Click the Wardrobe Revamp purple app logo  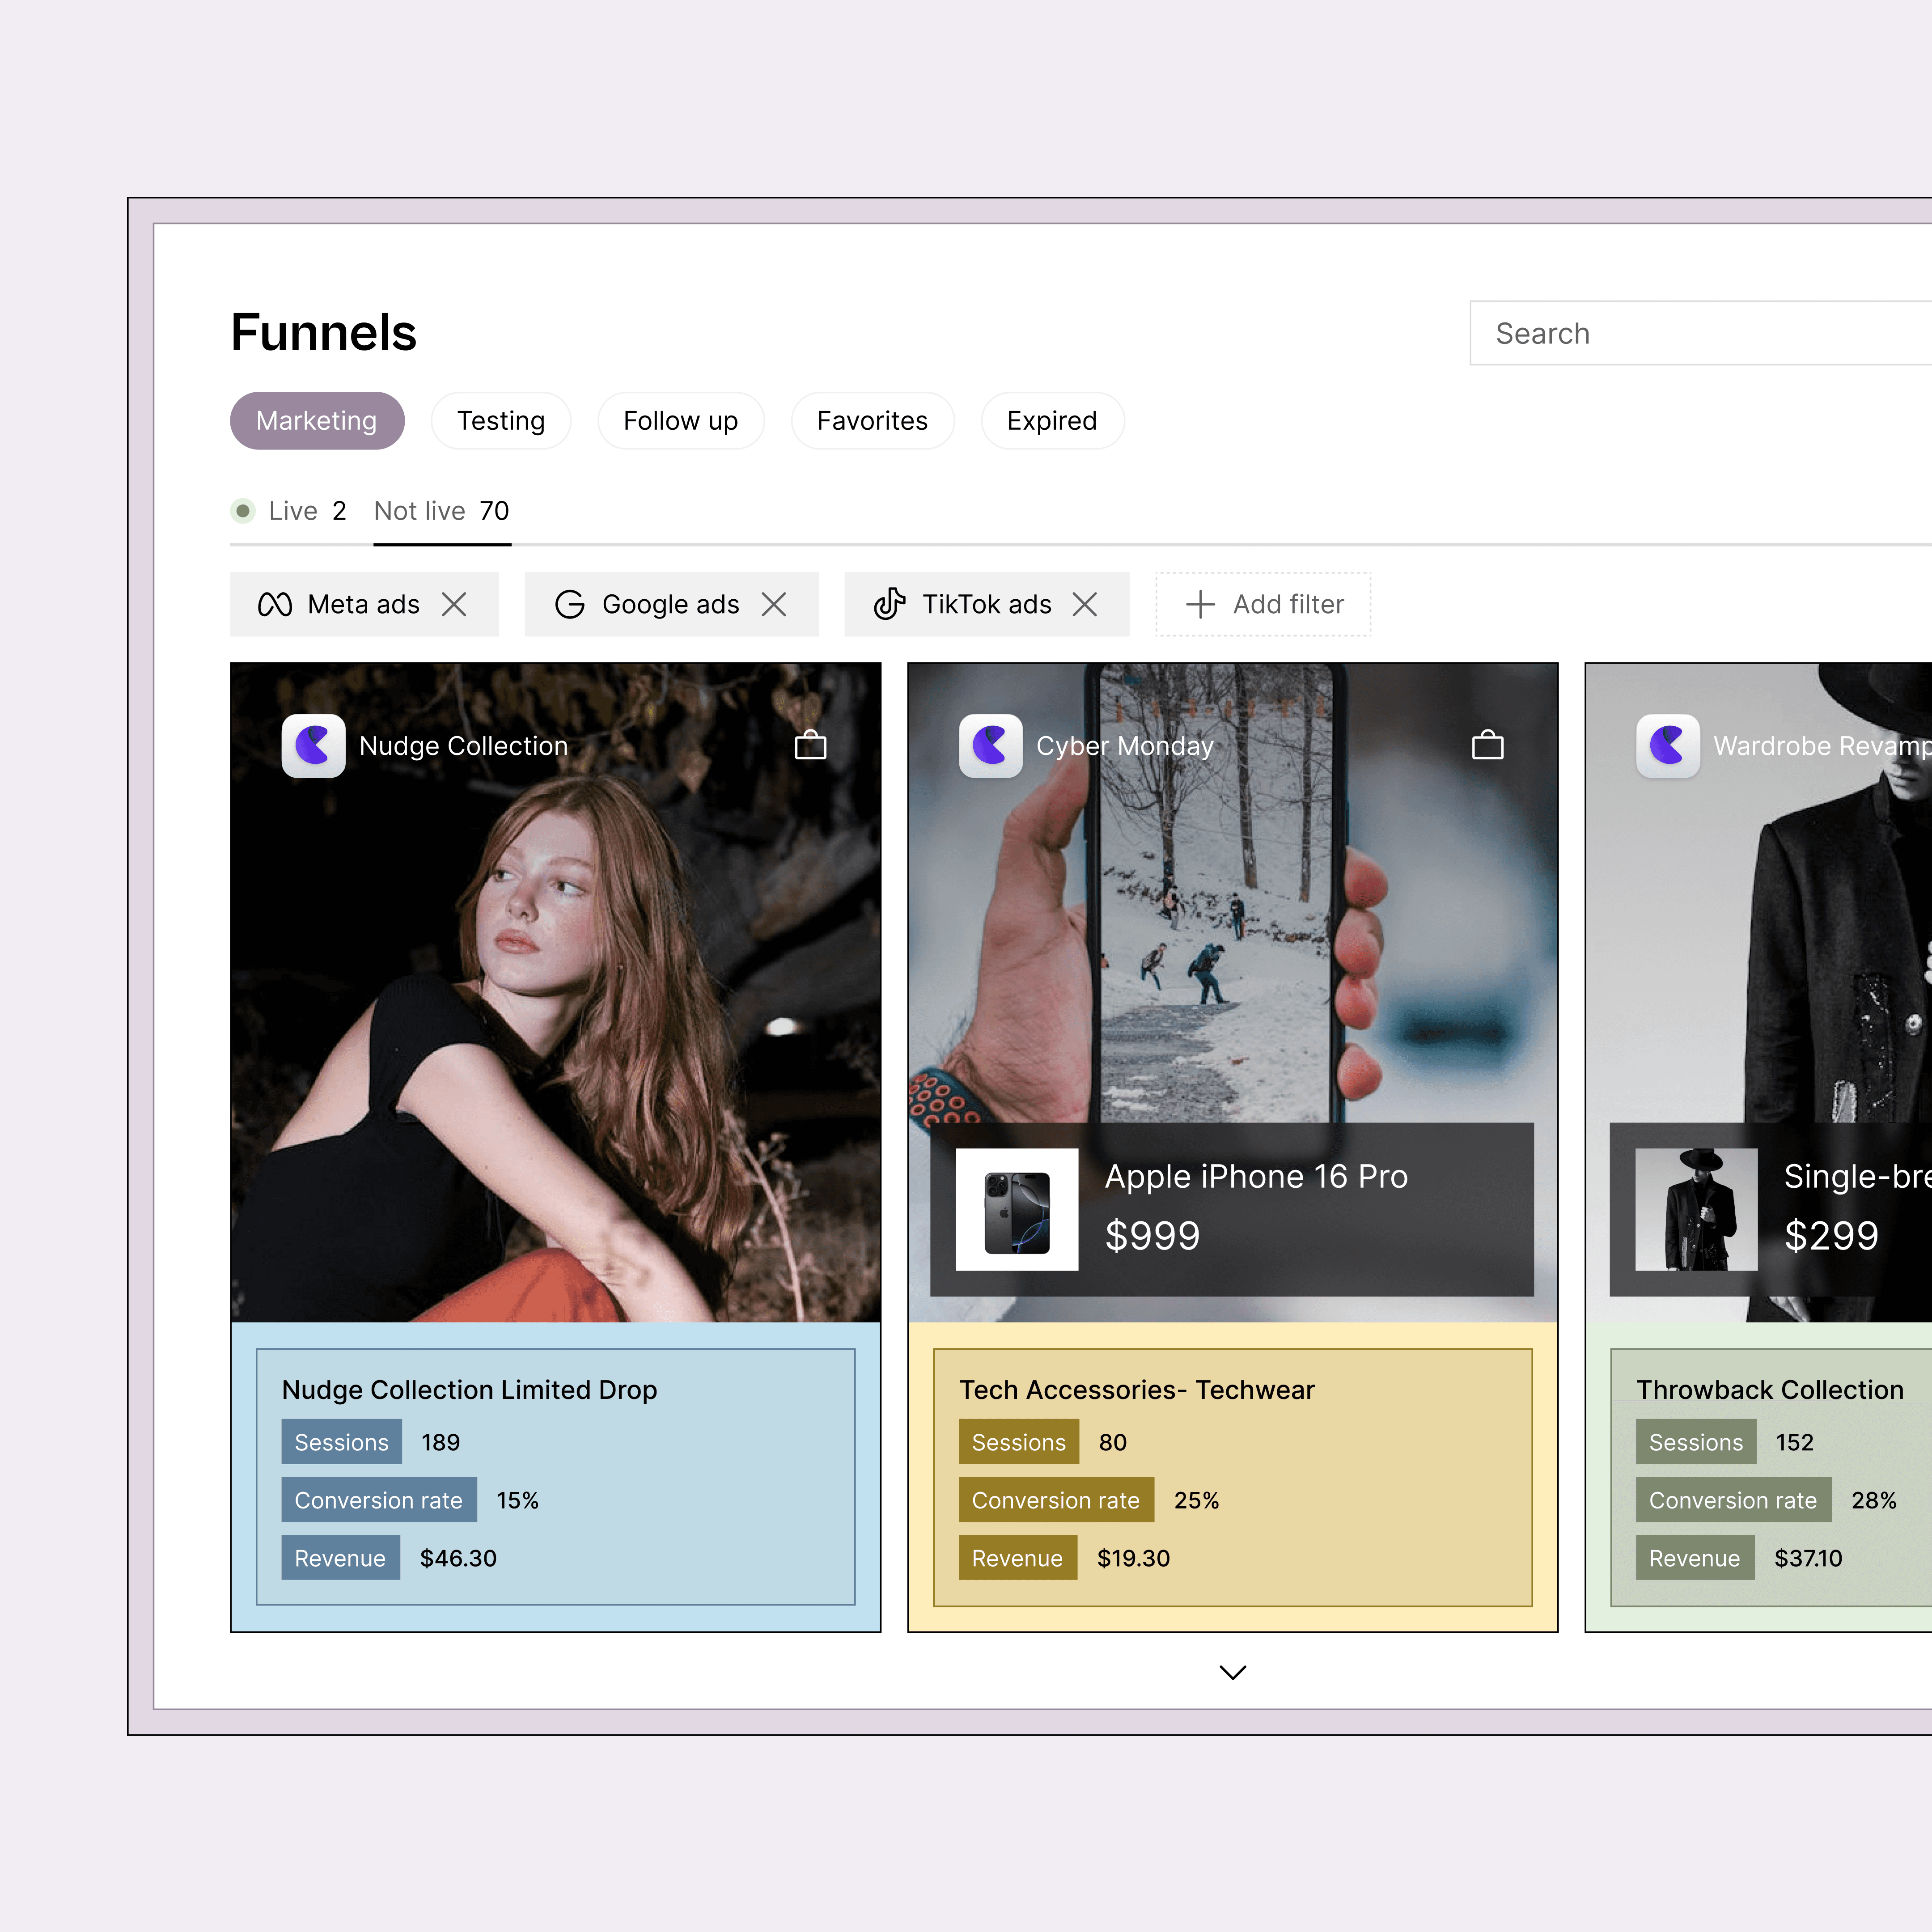pyautogui.click(x=1667, y=746)
